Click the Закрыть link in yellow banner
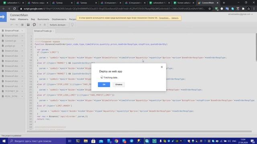 click(175, 18)
